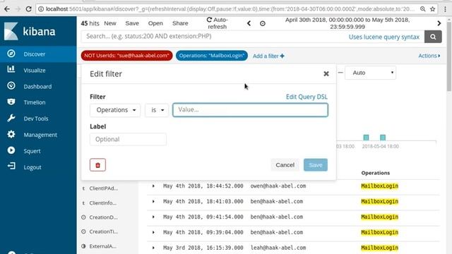Move time range forward arrow
Viewport: 452px width, 254px height.
pos(439,23)
